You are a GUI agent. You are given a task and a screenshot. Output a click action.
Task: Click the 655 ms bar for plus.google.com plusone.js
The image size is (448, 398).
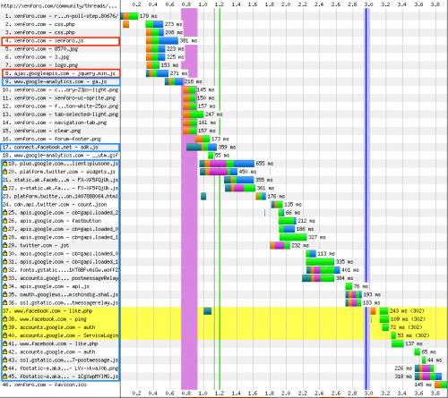tap(227, 164)
